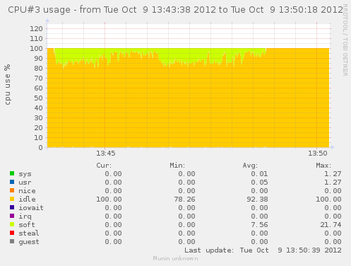This screenshot has height=266, width=351.
Task: Click the red steal legend color square
Action: tap(12, 233)
